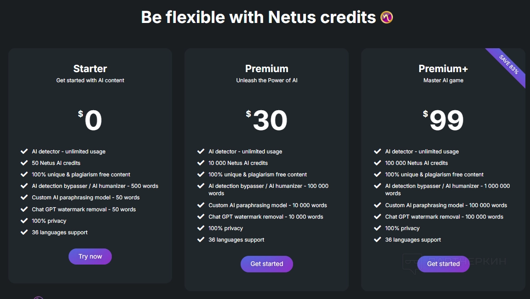Click the Starter plan $0 price
This screenshot has width=530, height=299.
click(x=90, y=120)
